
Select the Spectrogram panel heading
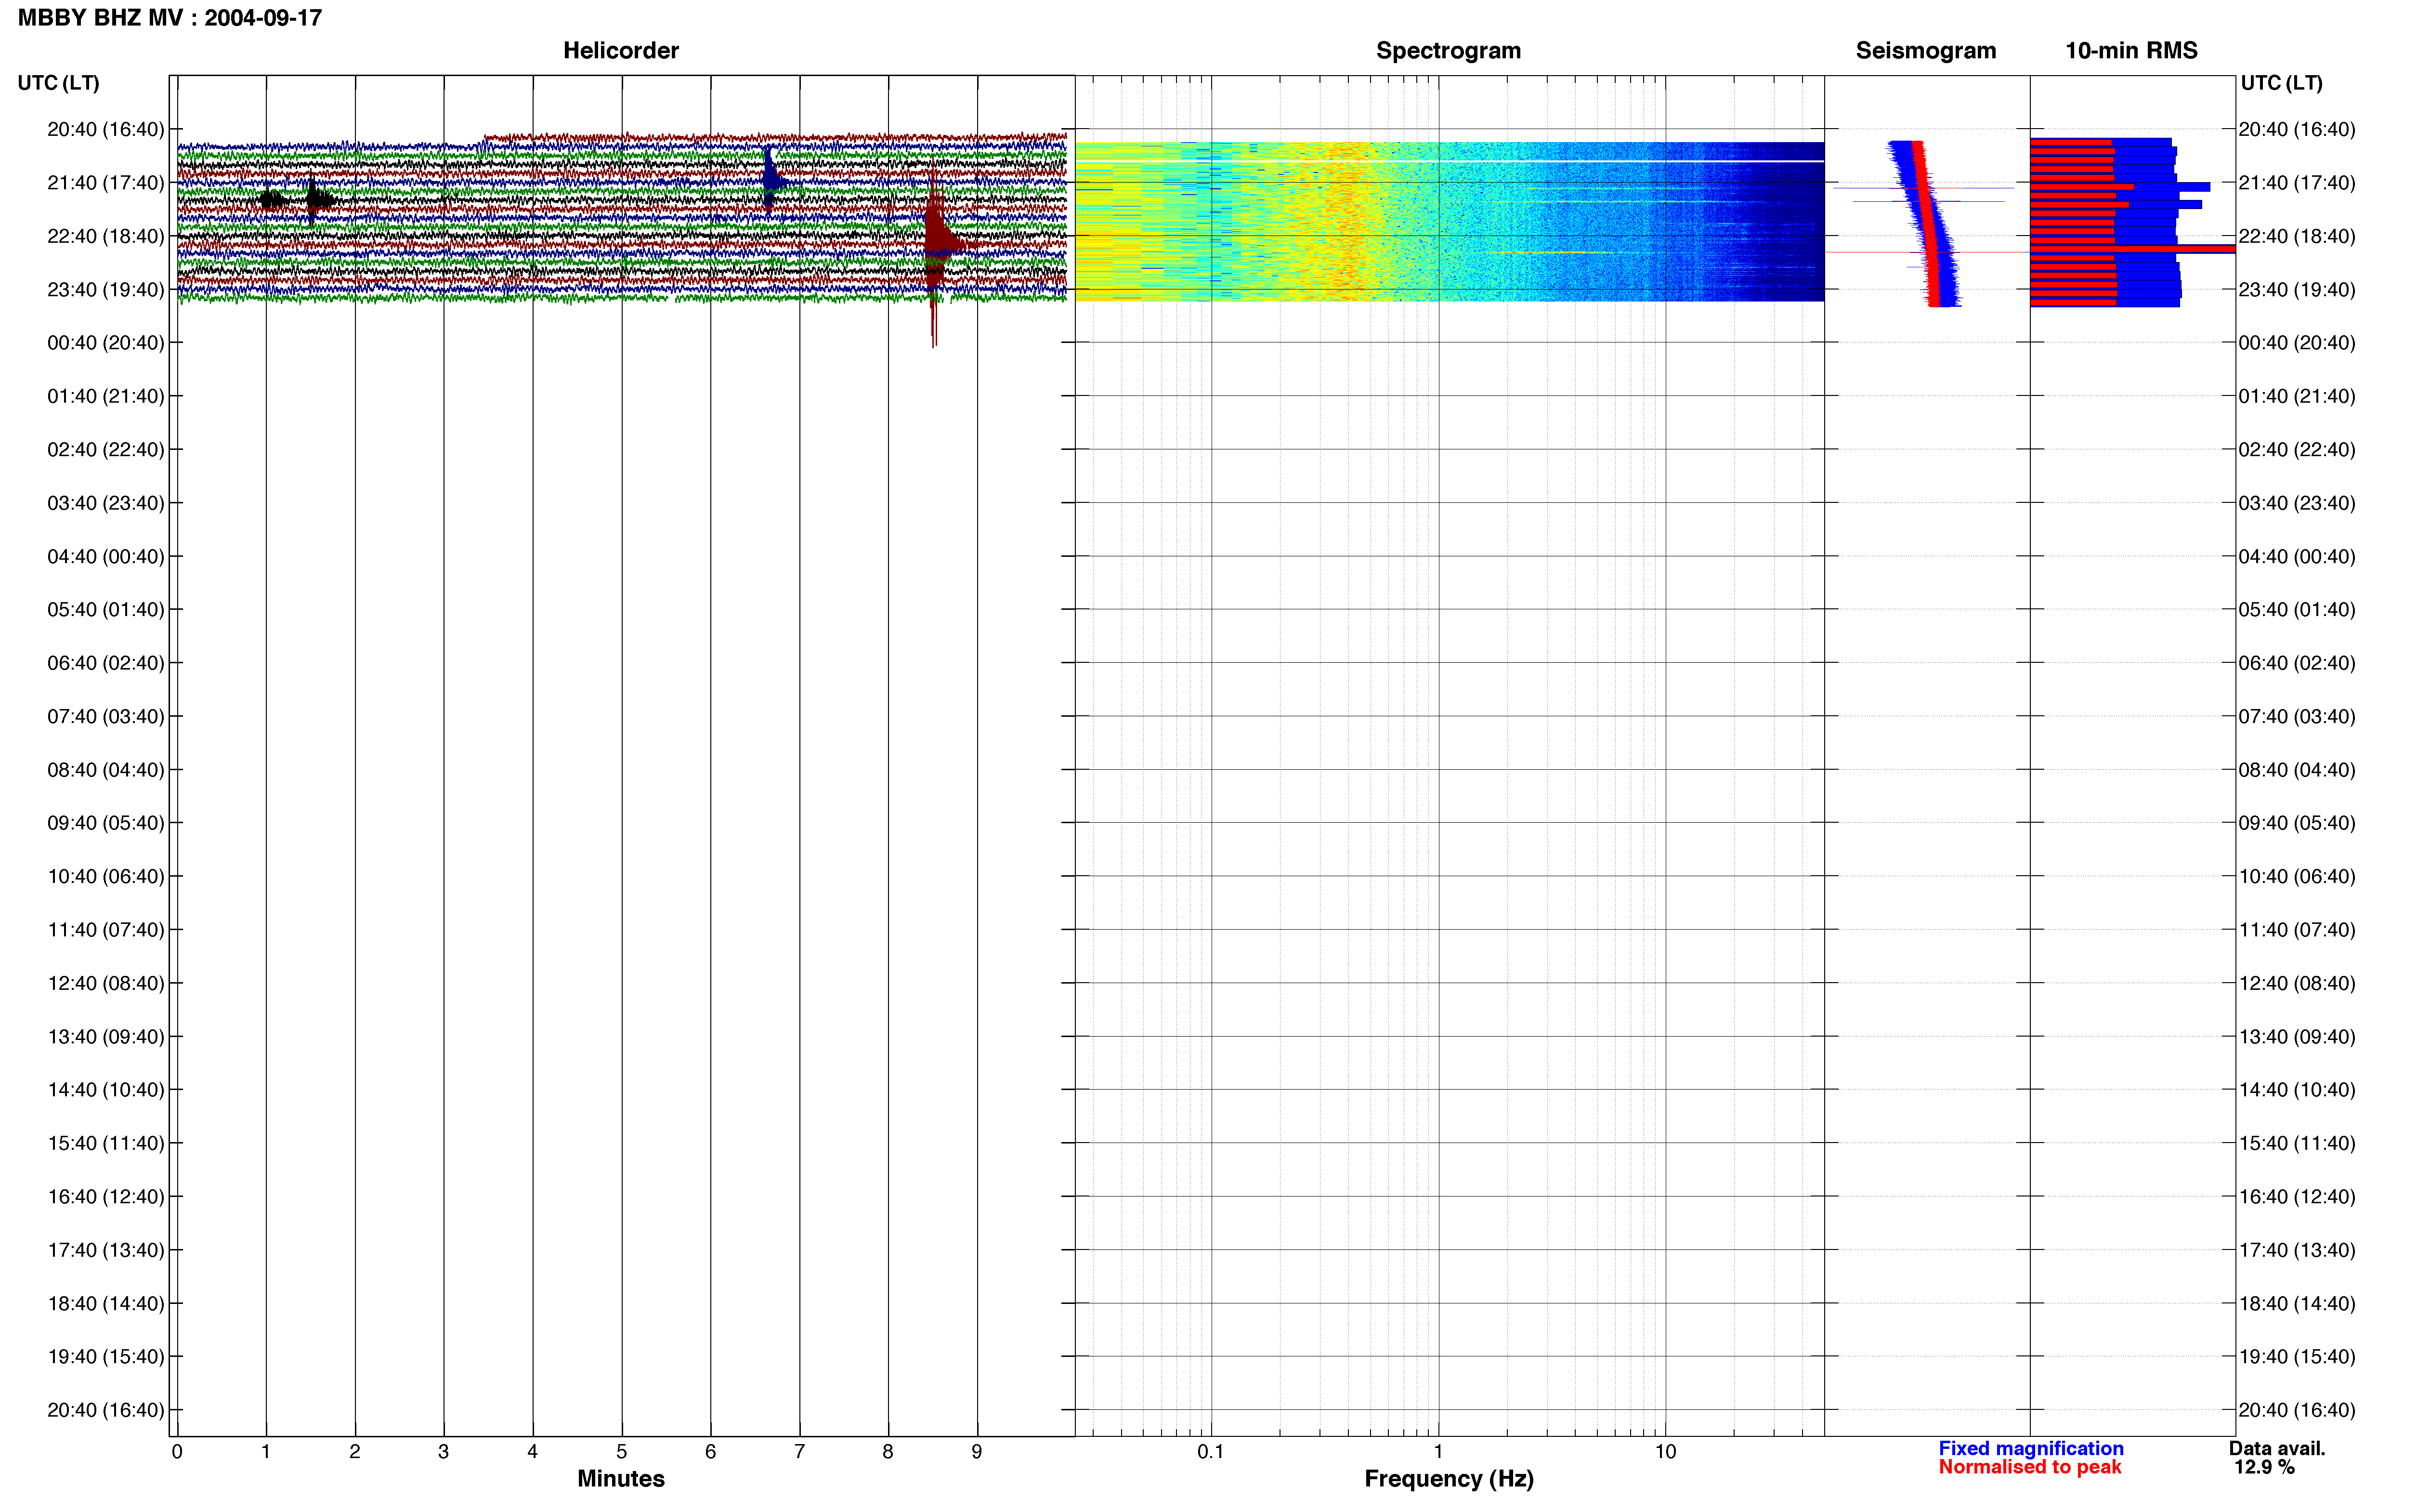tap(1449, 51)
